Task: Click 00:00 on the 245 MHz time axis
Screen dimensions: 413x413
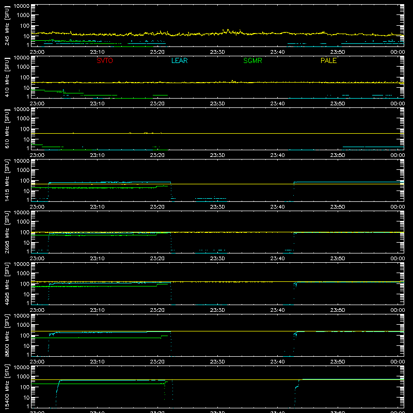Action: pos(398,52)
